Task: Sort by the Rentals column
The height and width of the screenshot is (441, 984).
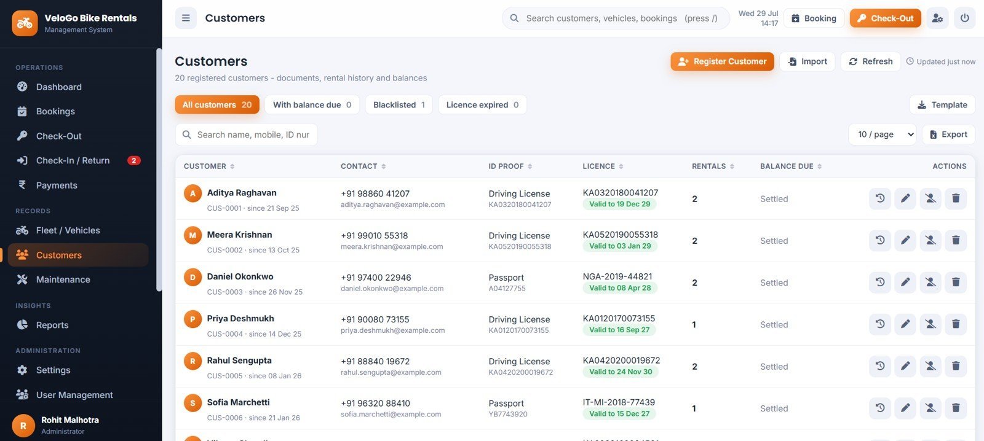Action: [x=713, y=166]
